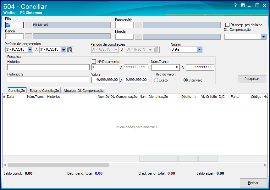The width and height of the screenshot is (270, 190).
Task: Open the Atualizar Dt.Compensação tab
Action: [84, 90]
